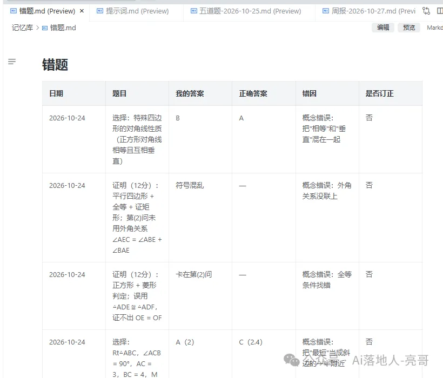Click the 正方形 + 菱形判定 proof cell
Viewport: 443px width, 378px height.
coord(137,296)
